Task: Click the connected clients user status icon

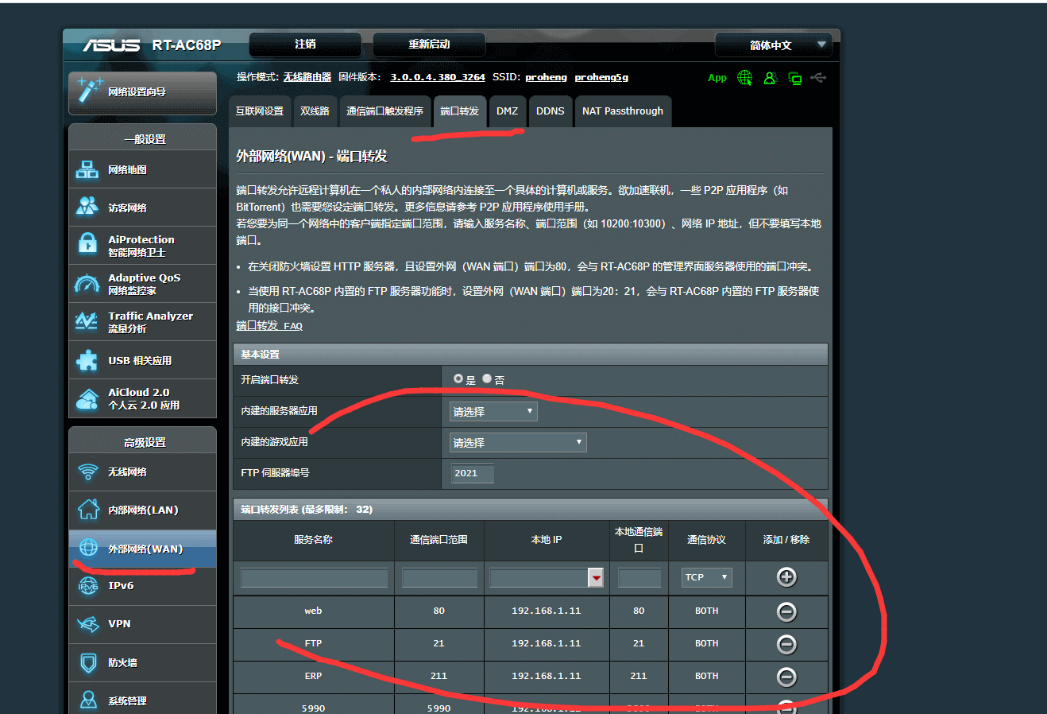Action: click(x=769, y=78)
